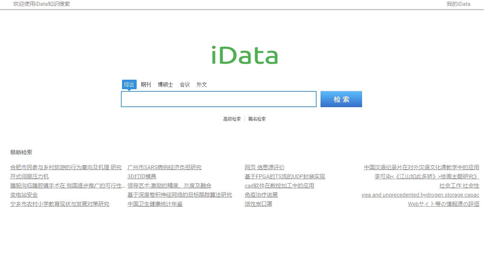Open the 网页 信息源评价 recent search

tap(265, 167)
